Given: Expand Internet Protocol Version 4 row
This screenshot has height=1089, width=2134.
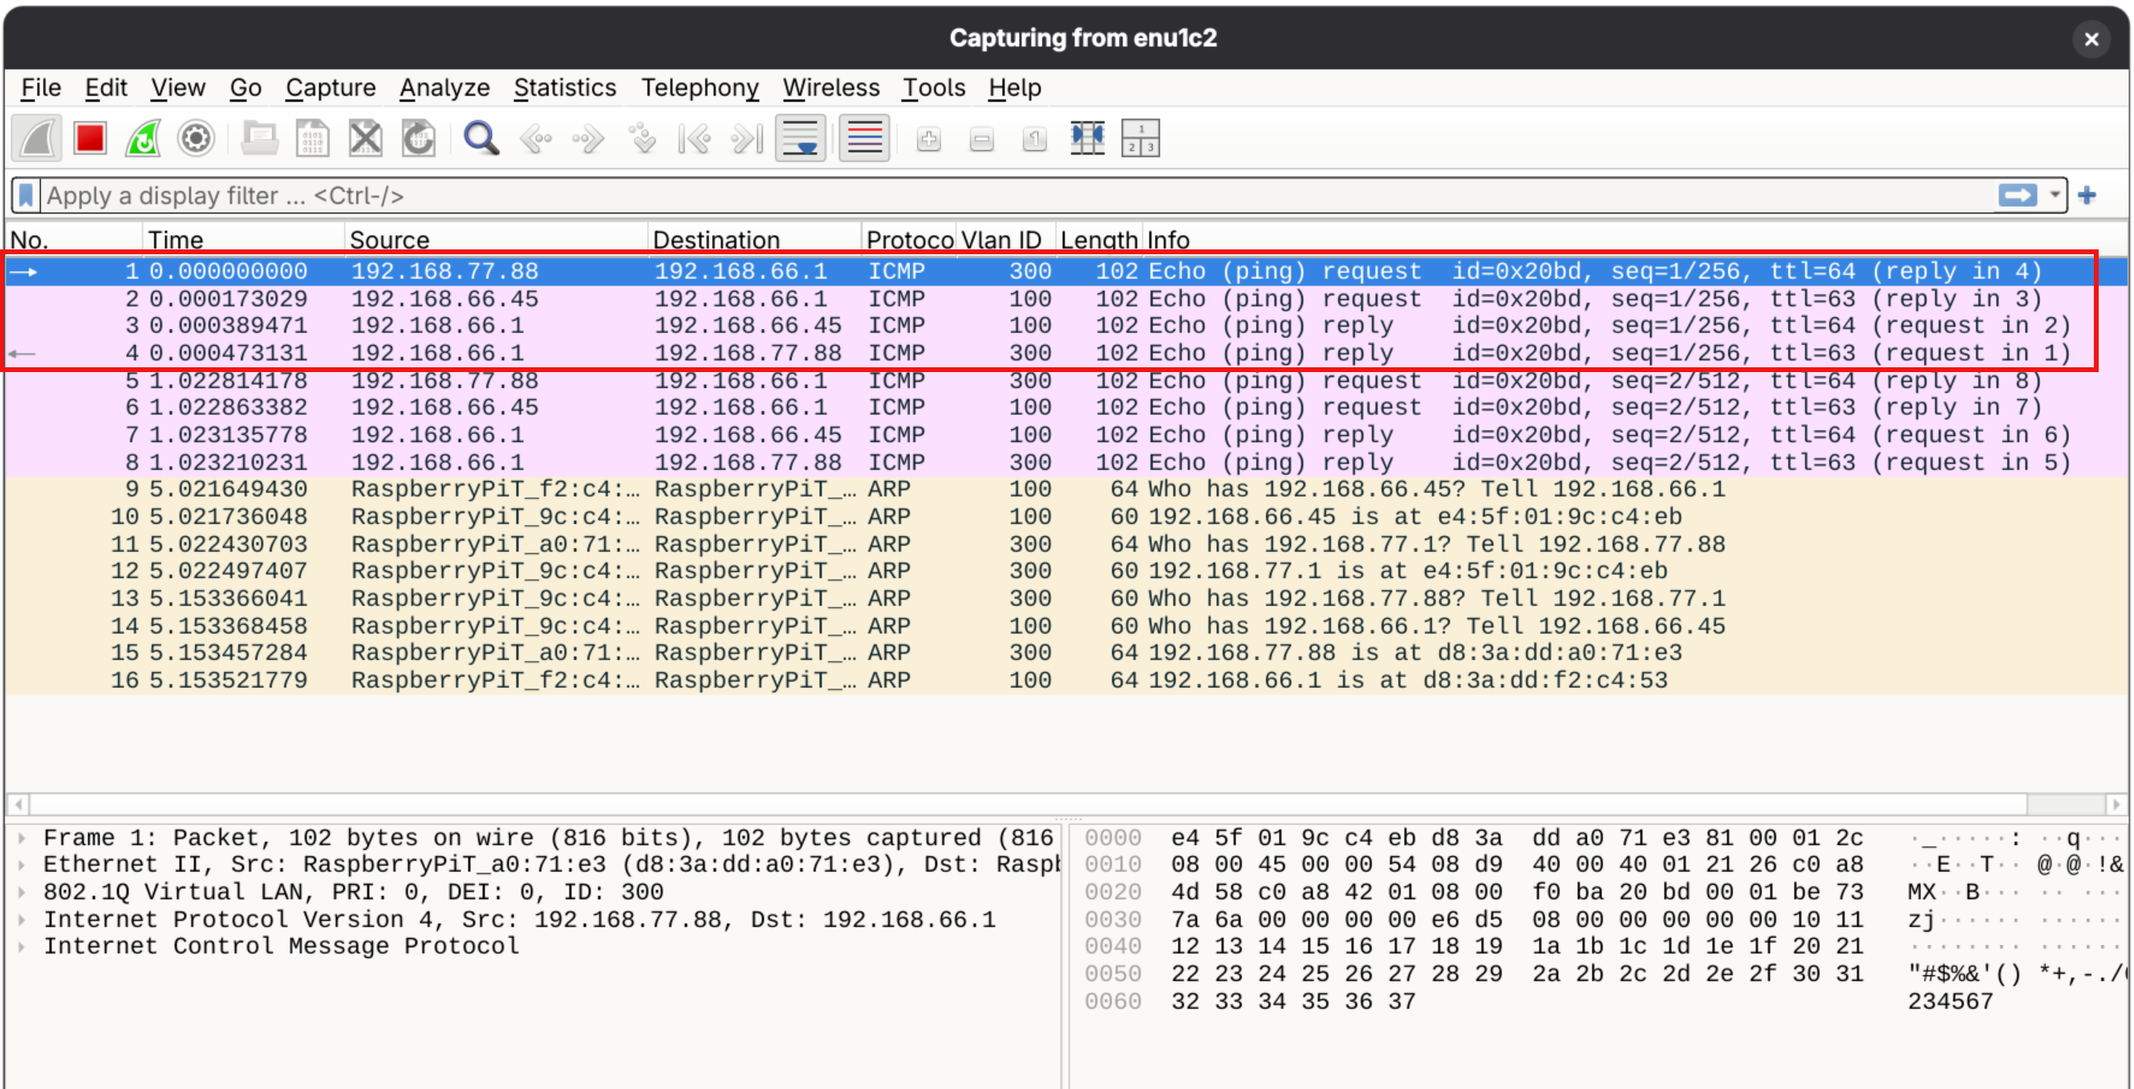Looking at the screenshot, I should click(22, 919).
